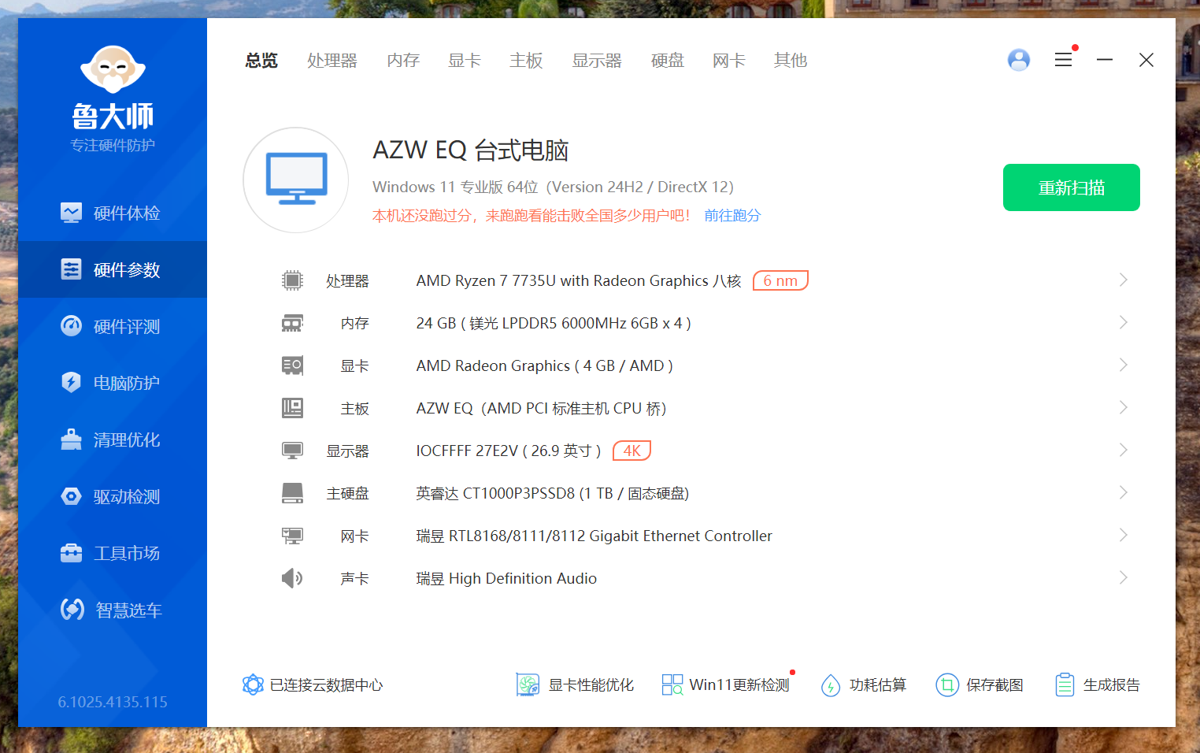
Task: Click the desktop computer monitor icon
Action: [x=296, y=180]
